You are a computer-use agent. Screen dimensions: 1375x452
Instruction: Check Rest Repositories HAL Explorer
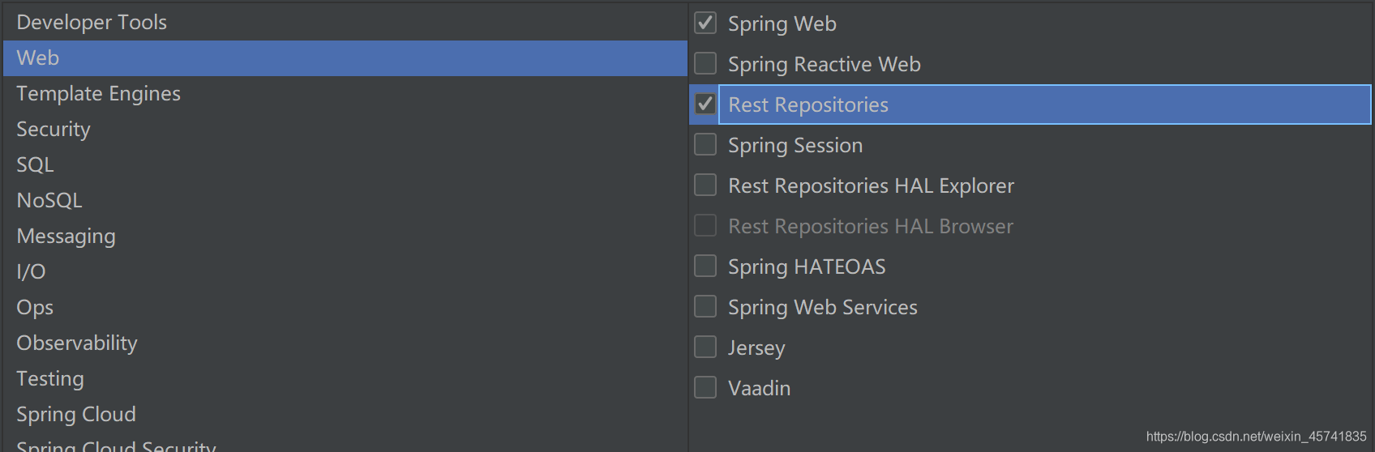(x=705, y=185)
